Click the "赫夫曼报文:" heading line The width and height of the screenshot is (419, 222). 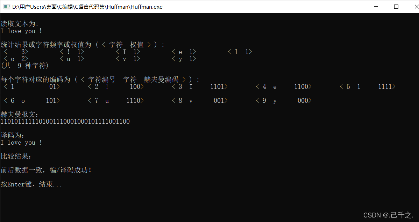pyautogui.click(x=20, y=114)
